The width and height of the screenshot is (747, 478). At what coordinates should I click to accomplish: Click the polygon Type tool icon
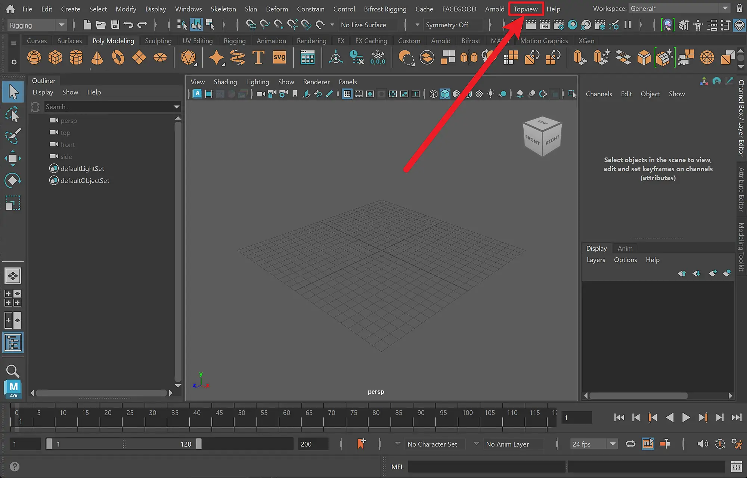click(x=258, y=58)
